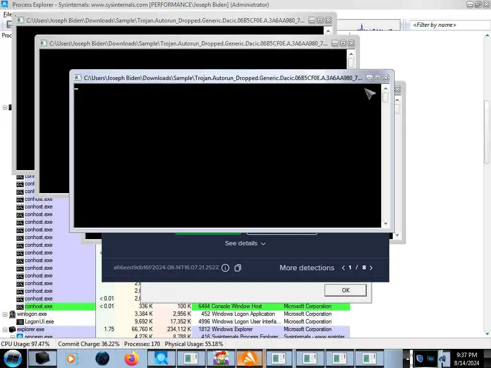
Task: Switch to Process Explorer taskbar button
Action: (161, 358)
